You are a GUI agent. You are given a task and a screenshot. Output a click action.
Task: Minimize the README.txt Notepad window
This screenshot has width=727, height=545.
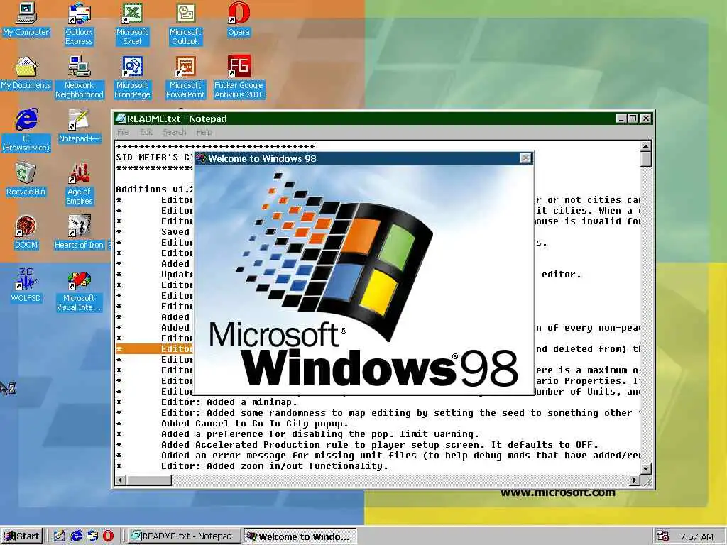coord(622,119)
